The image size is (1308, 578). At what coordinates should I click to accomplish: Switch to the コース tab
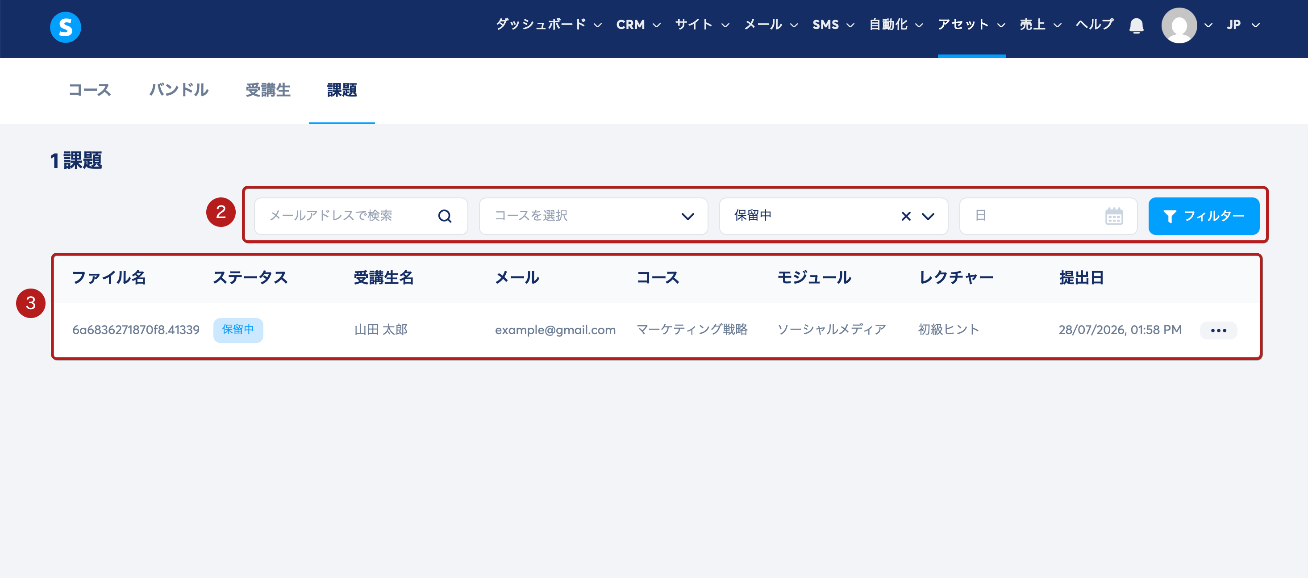click(90, 90)
